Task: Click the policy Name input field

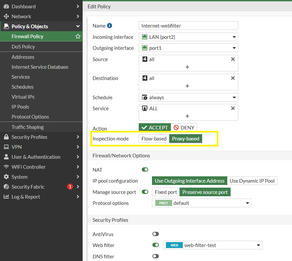Action: coord(188,26)
